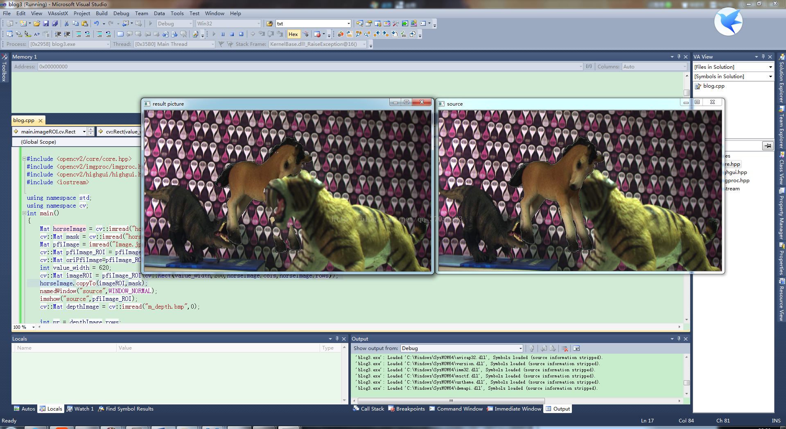Screen dimensions: 786x429
Task: Click the Stop Debugging square icon
Action: [x=232, y=34]
